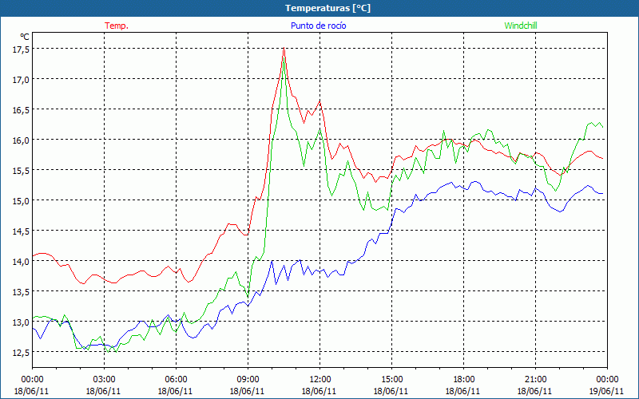
Task: Click the 15,0 y-axis value
Action: (x=22, y=201)
